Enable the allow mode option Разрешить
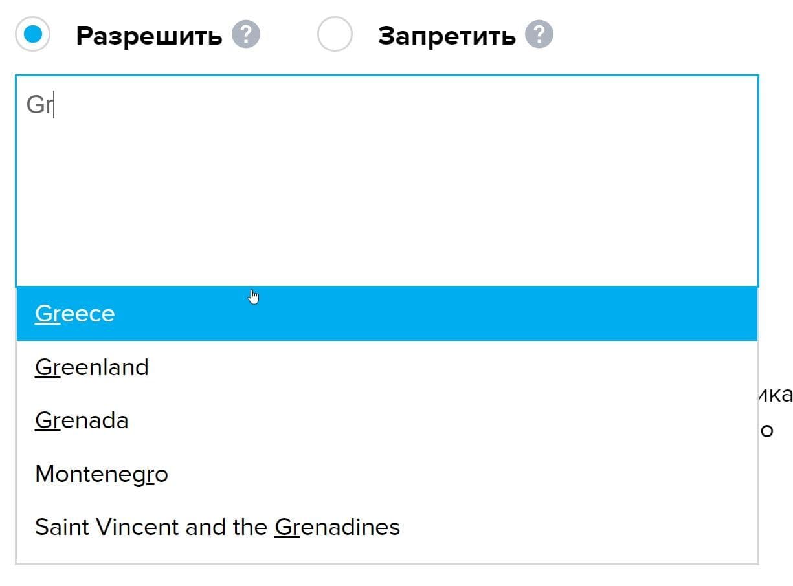 [32, 34]
